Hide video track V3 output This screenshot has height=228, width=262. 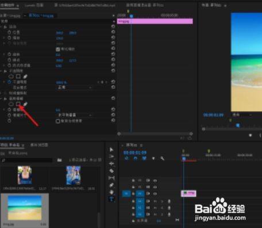155,181
